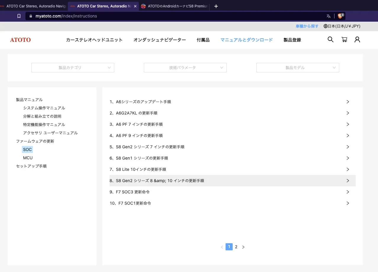Select ファームウェアの更新 in sidebar

35,141
